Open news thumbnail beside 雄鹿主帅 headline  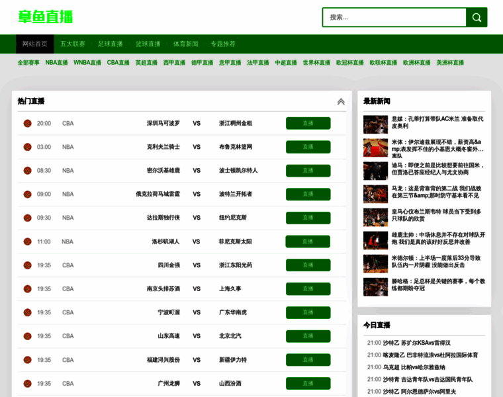tap(376, 240)
